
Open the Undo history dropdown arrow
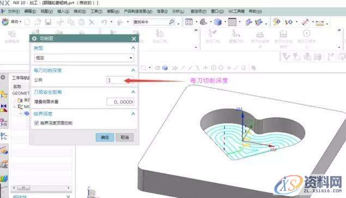[112, 22]
